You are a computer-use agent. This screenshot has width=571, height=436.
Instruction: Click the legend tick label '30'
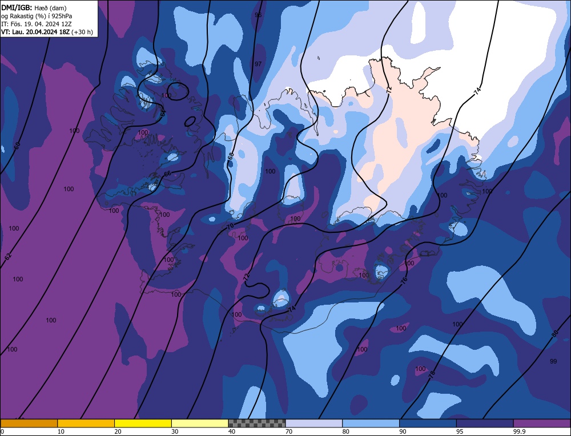click(175, 431)
